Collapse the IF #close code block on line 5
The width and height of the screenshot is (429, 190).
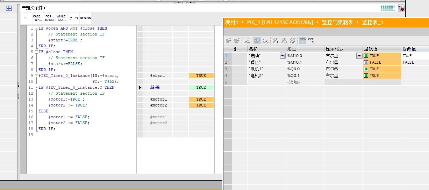point(36,52)
